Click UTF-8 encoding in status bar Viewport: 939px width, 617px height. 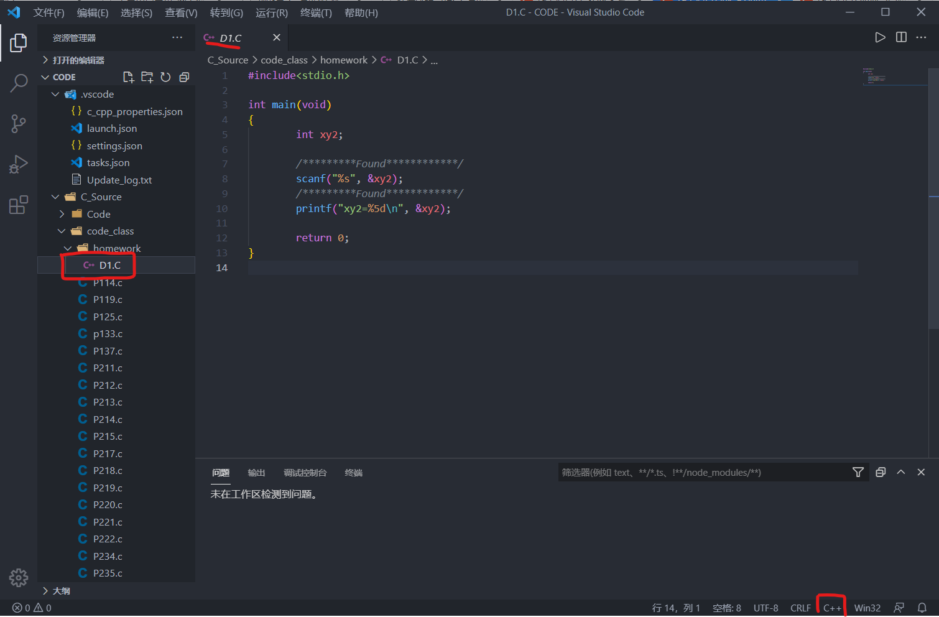tap(766, 608)
